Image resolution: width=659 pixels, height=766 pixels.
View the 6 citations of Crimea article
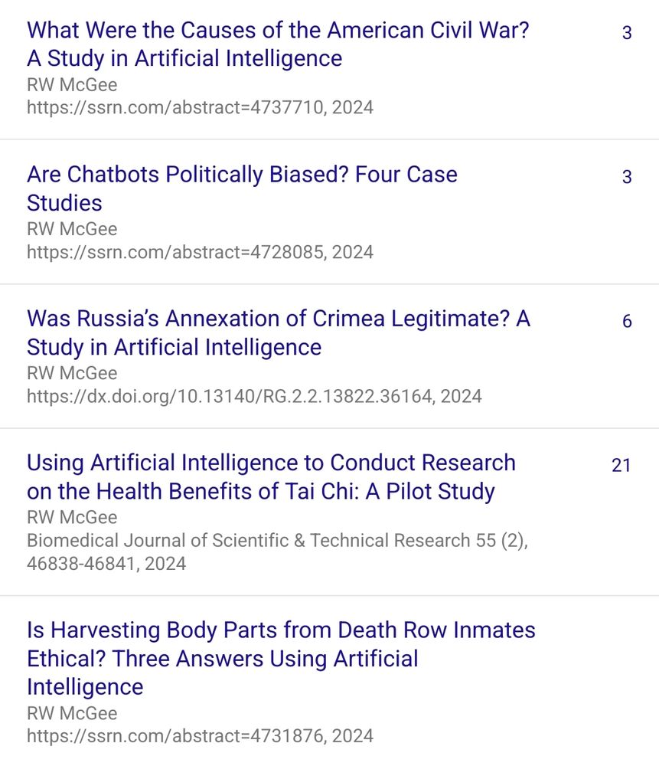pyautogui.click(x=627, y=321)
